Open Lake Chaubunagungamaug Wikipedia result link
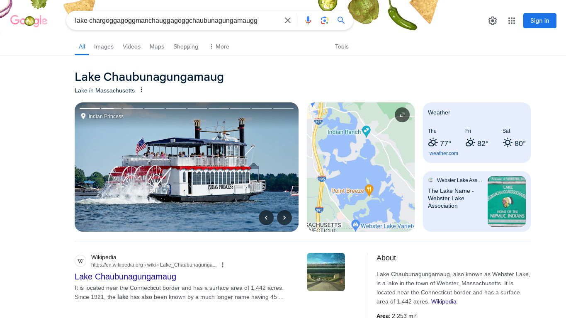This screenshot has width=566, height=318. tap(125, 277)
